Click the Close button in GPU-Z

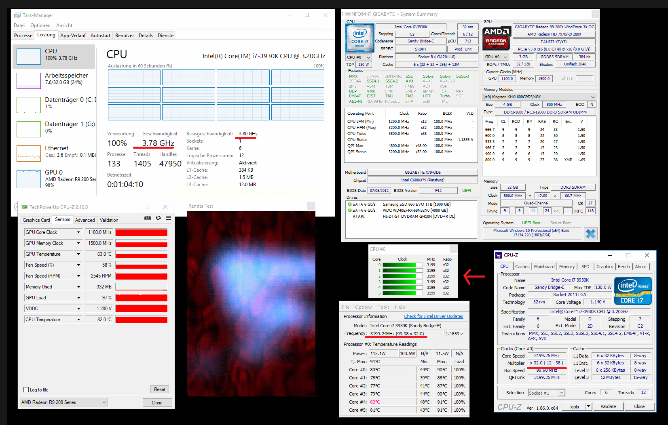click(x=157, y=402)
